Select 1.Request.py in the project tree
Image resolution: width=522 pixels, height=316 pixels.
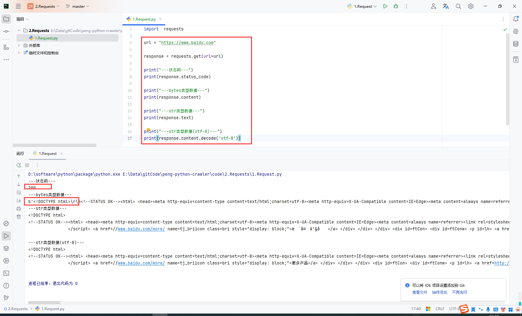coord(67,38)
